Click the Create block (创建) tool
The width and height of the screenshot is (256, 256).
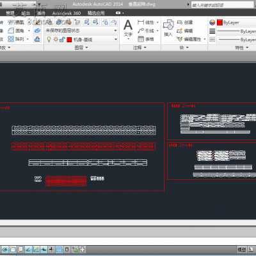coord(185,22)
